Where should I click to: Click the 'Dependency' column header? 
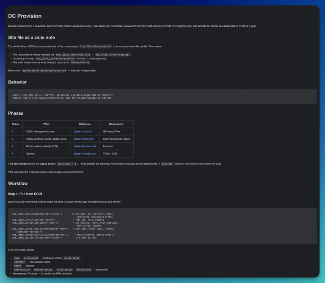tap(116, 124)
